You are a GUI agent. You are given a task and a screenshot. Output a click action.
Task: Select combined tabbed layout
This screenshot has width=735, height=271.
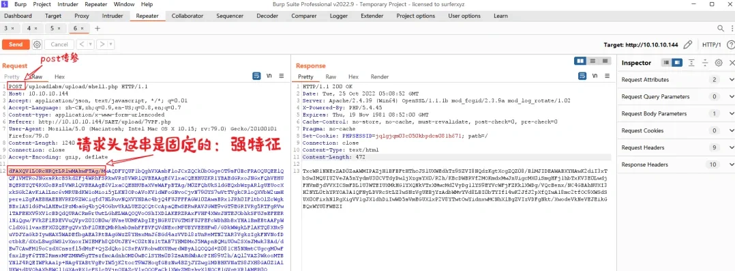605,61
